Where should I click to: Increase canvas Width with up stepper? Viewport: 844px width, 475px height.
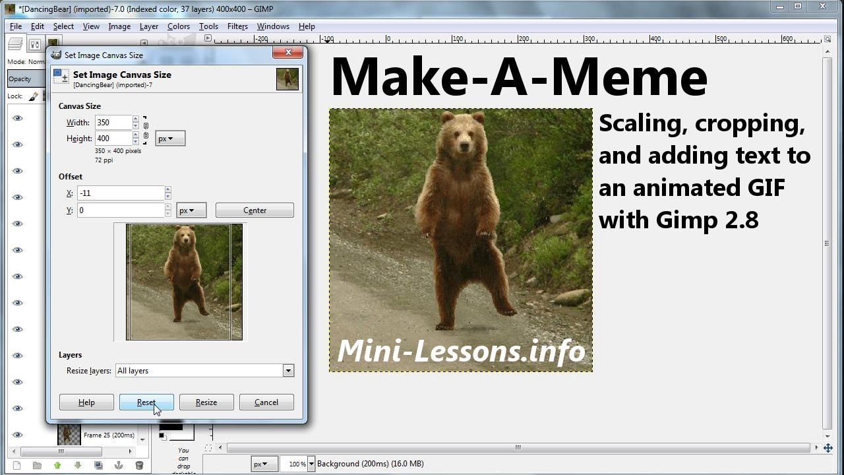tap(136, 119)
